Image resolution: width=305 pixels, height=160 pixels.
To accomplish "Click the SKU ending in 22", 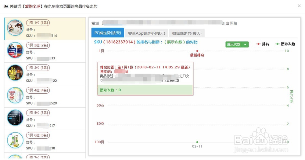I will [x=41, y=81].
